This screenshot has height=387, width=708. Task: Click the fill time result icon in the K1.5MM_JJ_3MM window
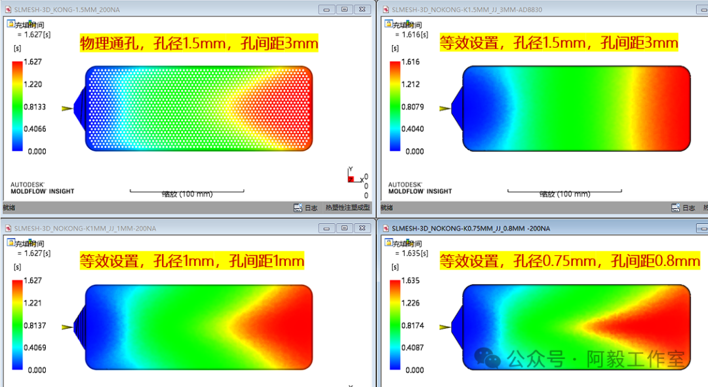388,24
